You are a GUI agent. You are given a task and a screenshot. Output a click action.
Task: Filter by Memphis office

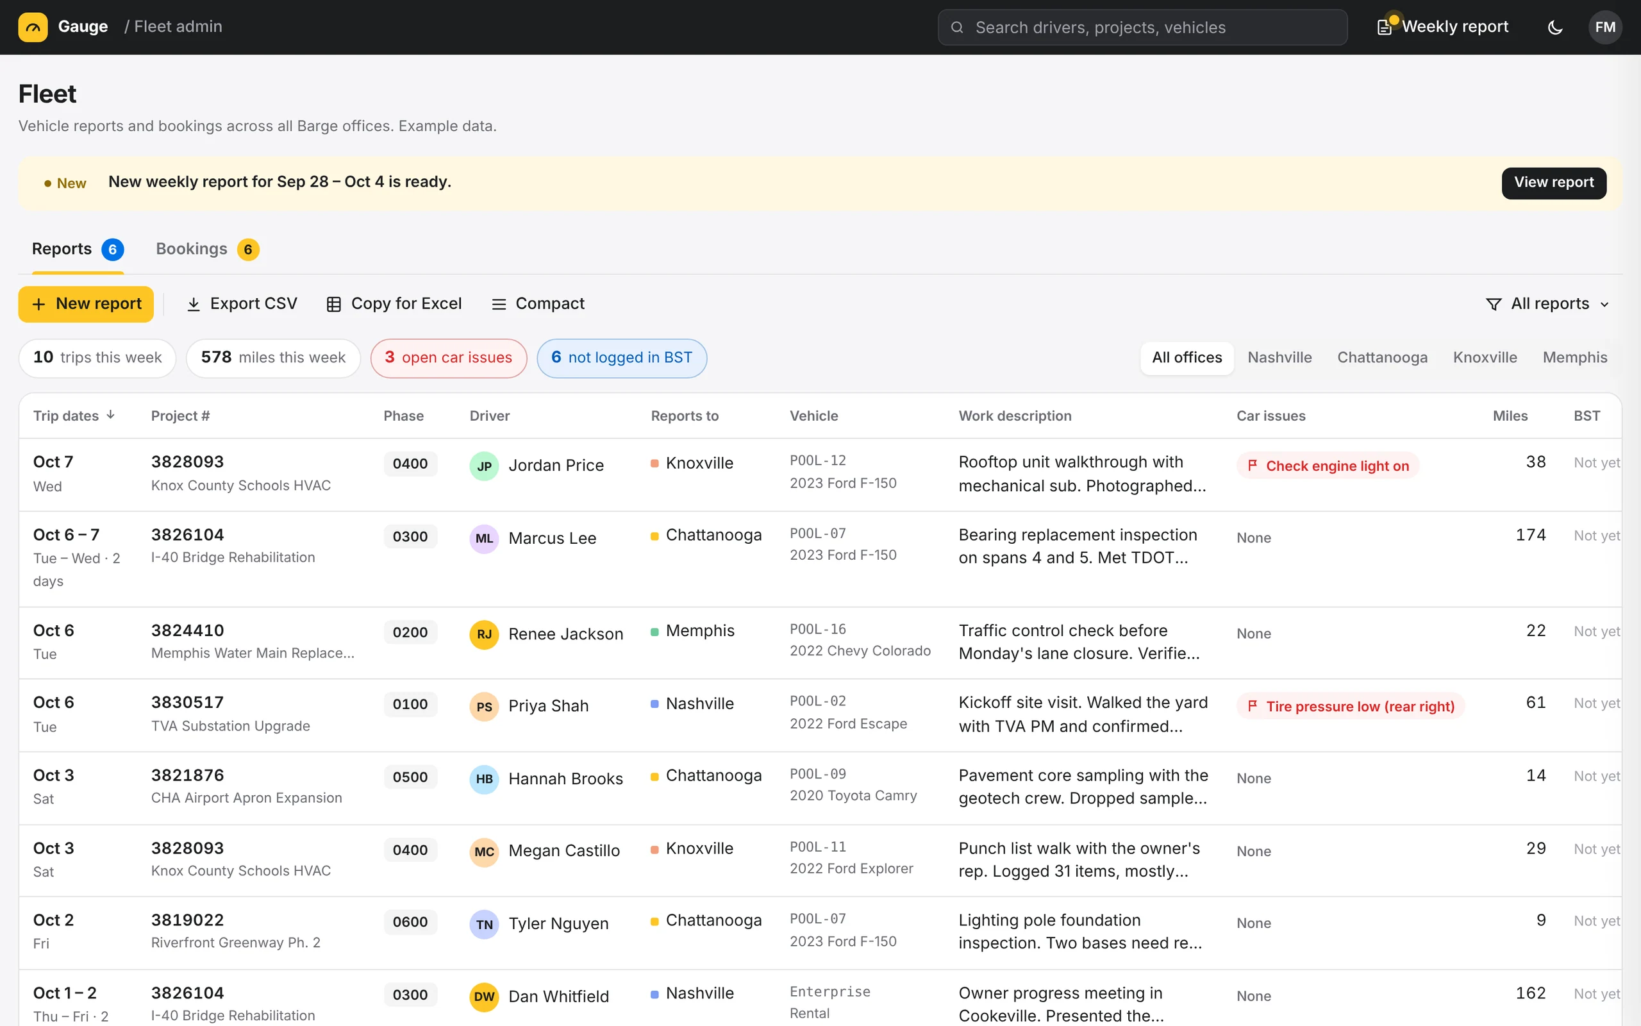(1574, 358)
